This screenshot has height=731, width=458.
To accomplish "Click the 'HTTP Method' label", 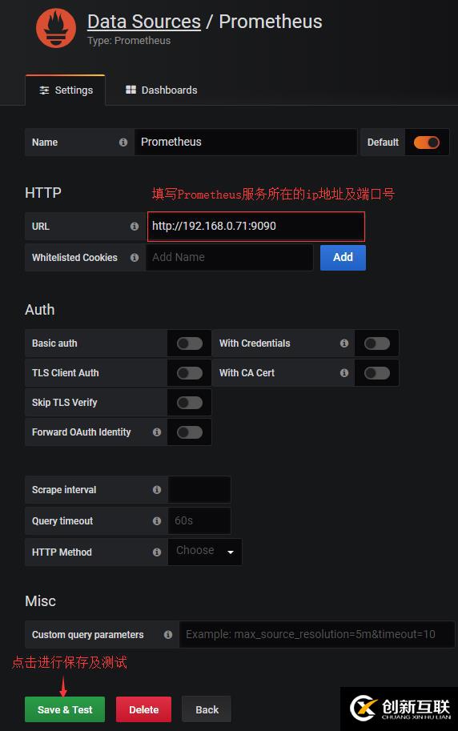I will coord(62,552).
